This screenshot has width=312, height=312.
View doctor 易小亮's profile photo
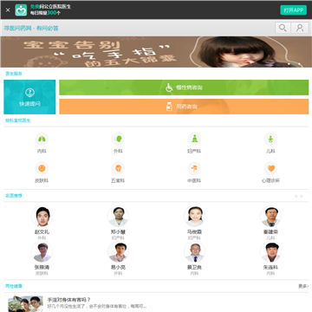click(x=118, y=252)
